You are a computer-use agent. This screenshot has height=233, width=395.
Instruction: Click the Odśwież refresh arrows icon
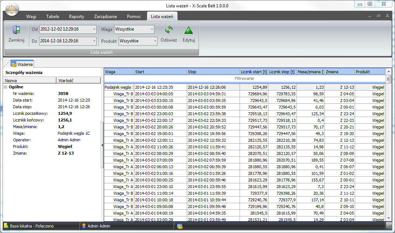[169, 30]
